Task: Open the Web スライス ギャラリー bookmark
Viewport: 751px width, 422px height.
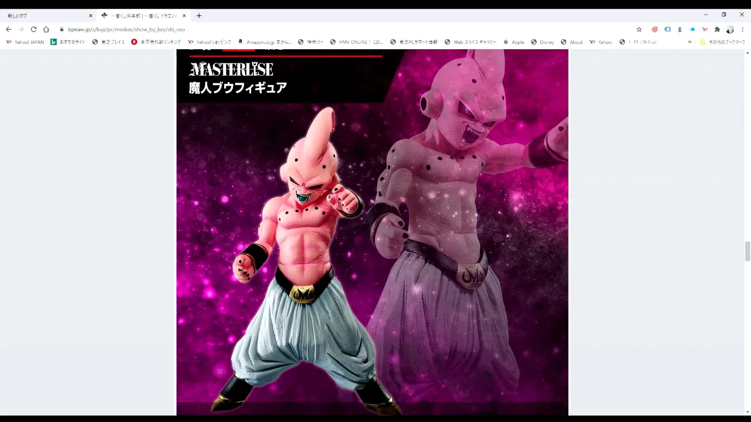Action: (x=470, y=42)
